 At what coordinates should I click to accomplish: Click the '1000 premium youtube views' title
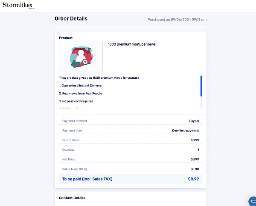click(x=131, y=44)
